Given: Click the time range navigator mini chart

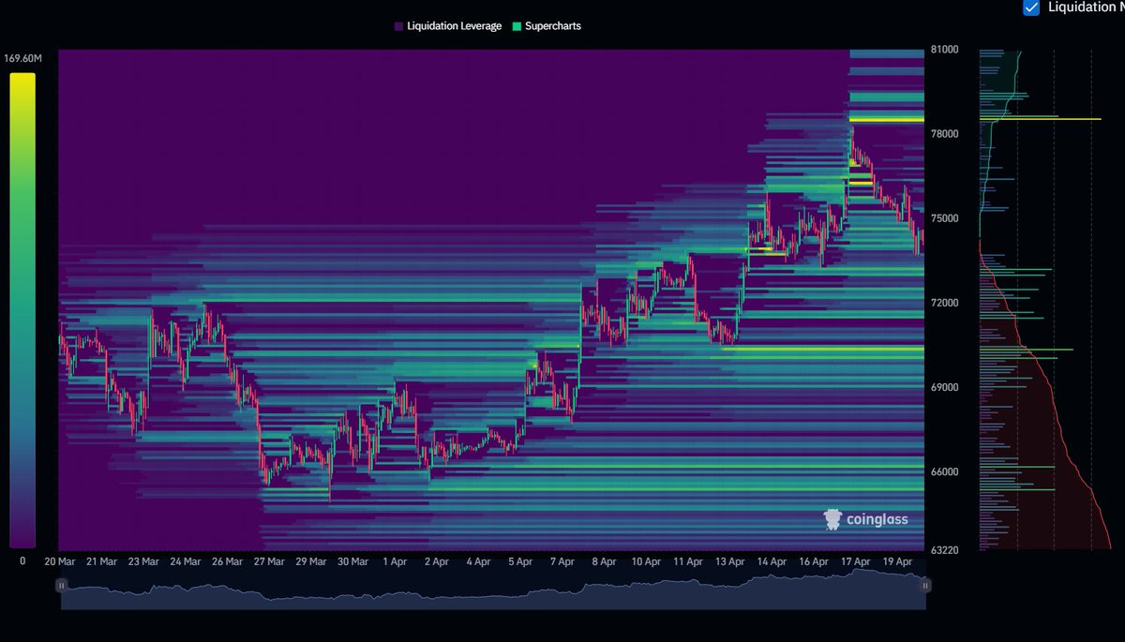Looking at the screenshot, I should 493,589.
